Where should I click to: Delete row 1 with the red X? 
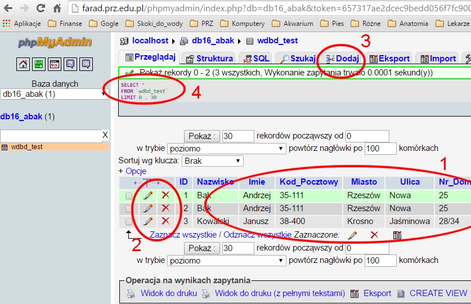click(165, 195)
